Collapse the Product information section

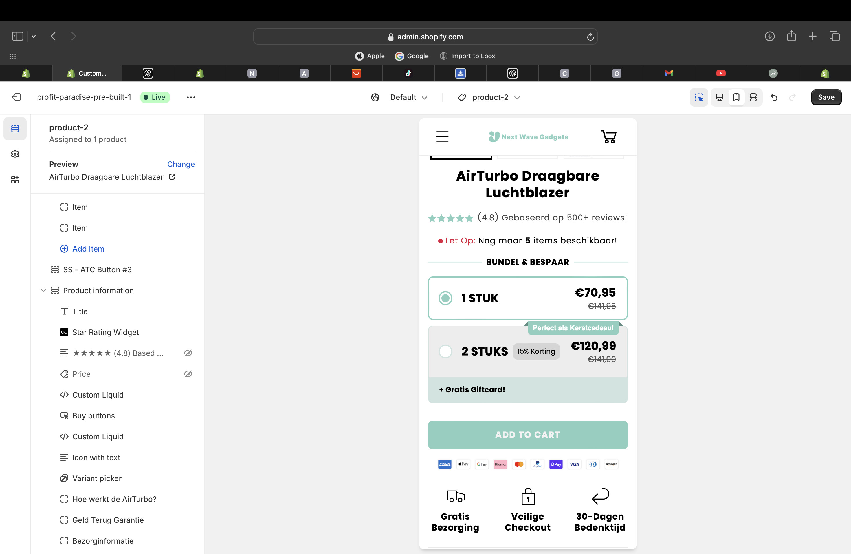point(43,291)
